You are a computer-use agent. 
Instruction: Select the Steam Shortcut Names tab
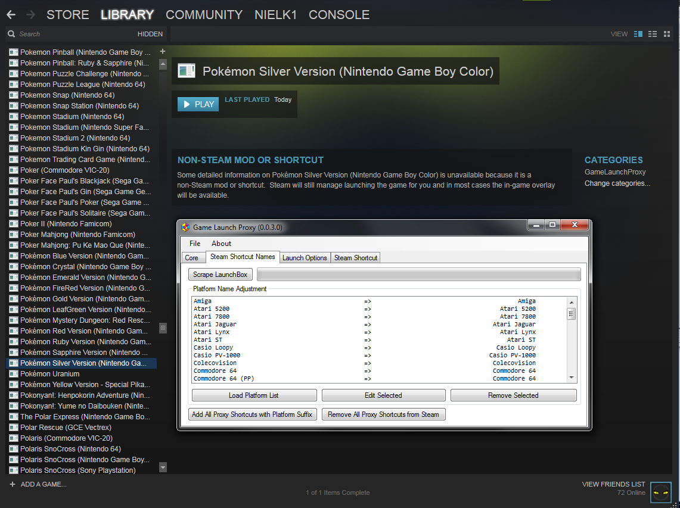(243, 257)
